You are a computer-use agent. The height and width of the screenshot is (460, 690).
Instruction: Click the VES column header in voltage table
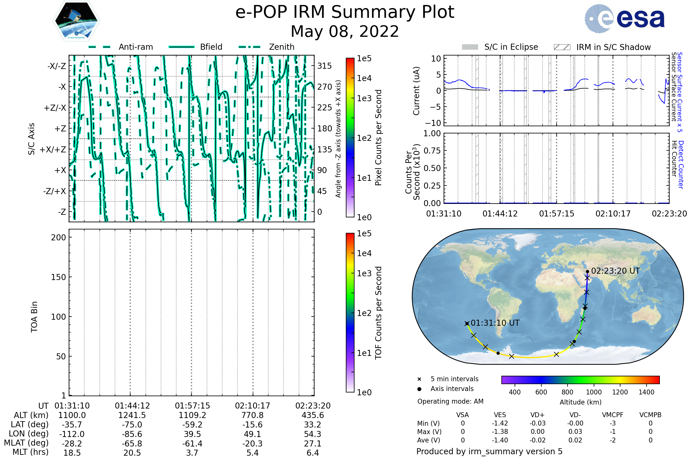click(500, 415)
